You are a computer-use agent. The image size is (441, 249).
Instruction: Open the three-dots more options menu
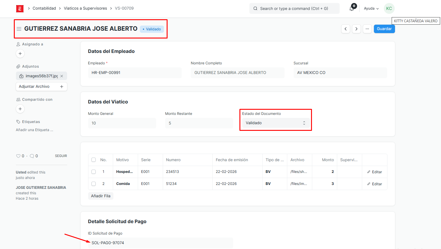[367, 29]
